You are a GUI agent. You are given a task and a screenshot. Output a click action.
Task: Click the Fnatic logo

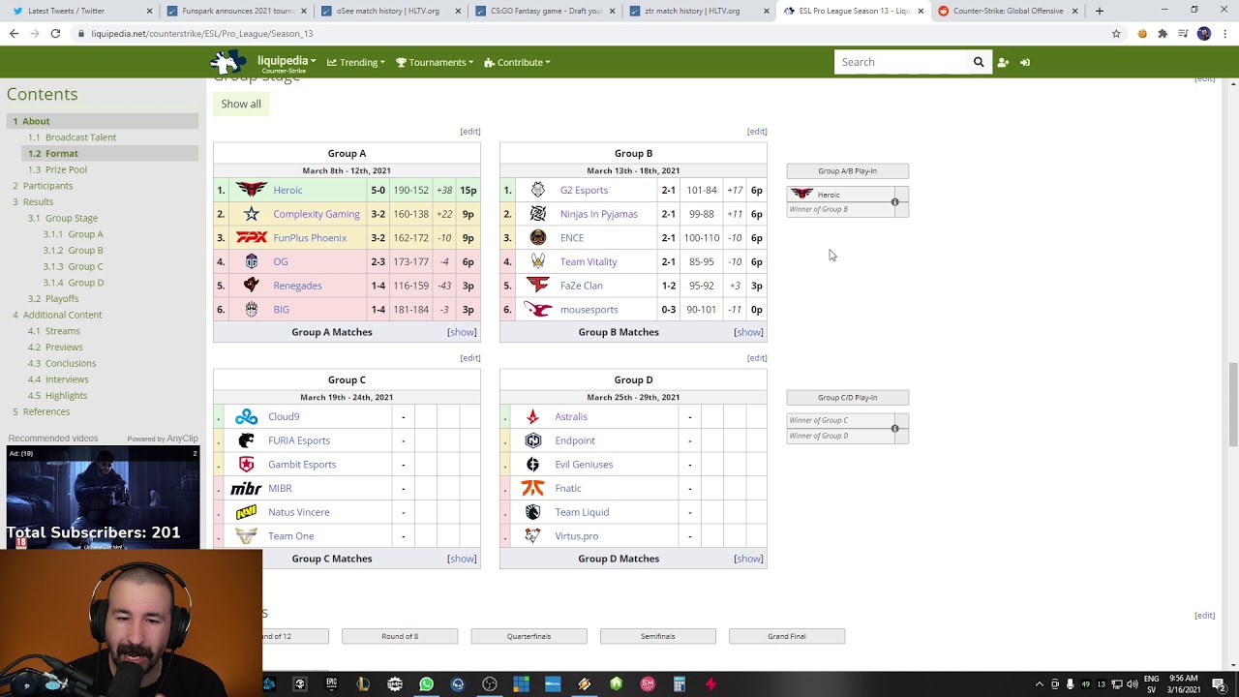[532, 488]
